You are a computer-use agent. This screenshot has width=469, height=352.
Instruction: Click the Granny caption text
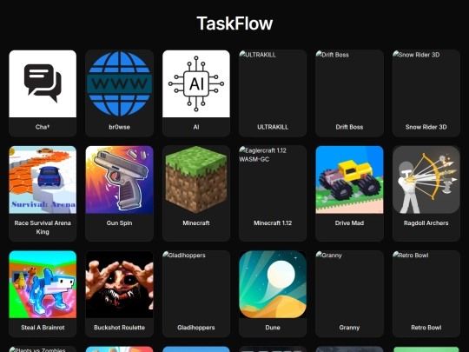click(349, 328)
